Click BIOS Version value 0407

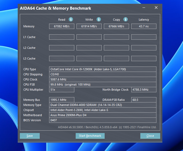pos(103,120)
